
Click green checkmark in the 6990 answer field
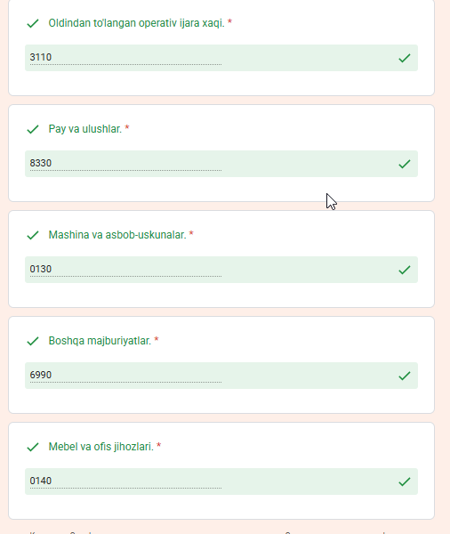pos(404,376)
